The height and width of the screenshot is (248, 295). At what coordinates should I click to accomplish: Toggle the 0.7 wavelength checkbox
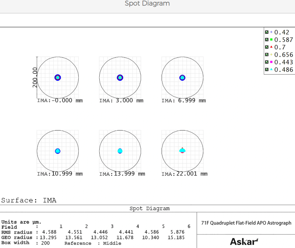(x=267, y=47)
